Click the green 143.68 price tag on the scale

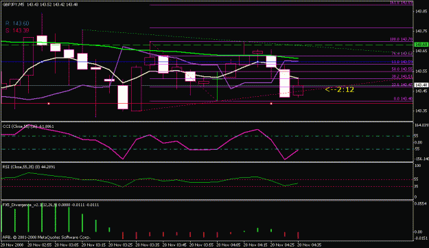point(421,45)
